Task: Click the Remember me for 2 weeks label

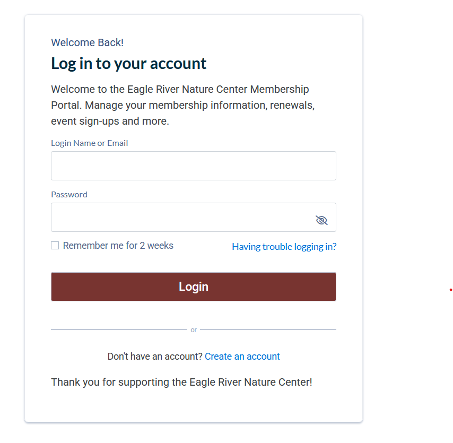Action: coord(118,246)
